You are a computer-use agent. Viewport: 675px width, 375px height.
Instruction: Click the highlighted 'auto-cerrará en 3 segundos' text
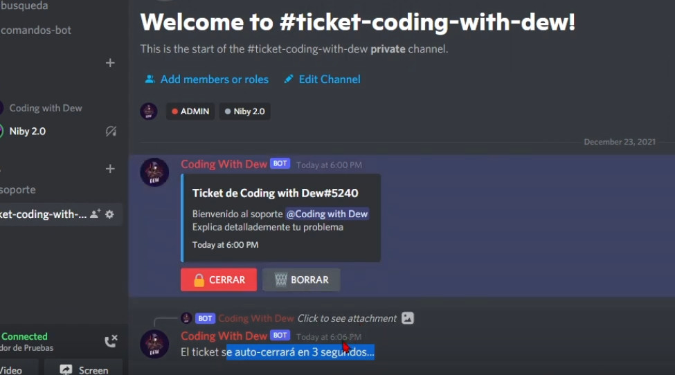tap(300, 352)
